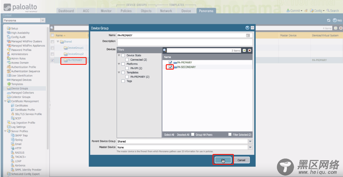Open Log Ingestion Profile
This screenshot has height=177, width=343.
23,122
